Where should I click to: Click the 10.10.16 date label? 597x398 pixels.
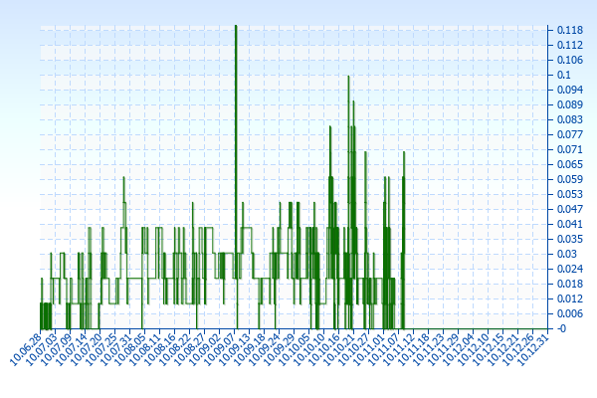[324, 349]
